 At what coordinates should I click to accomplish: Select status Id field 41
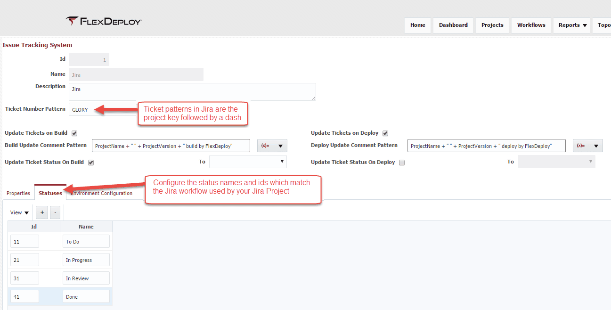coord(24,296)
